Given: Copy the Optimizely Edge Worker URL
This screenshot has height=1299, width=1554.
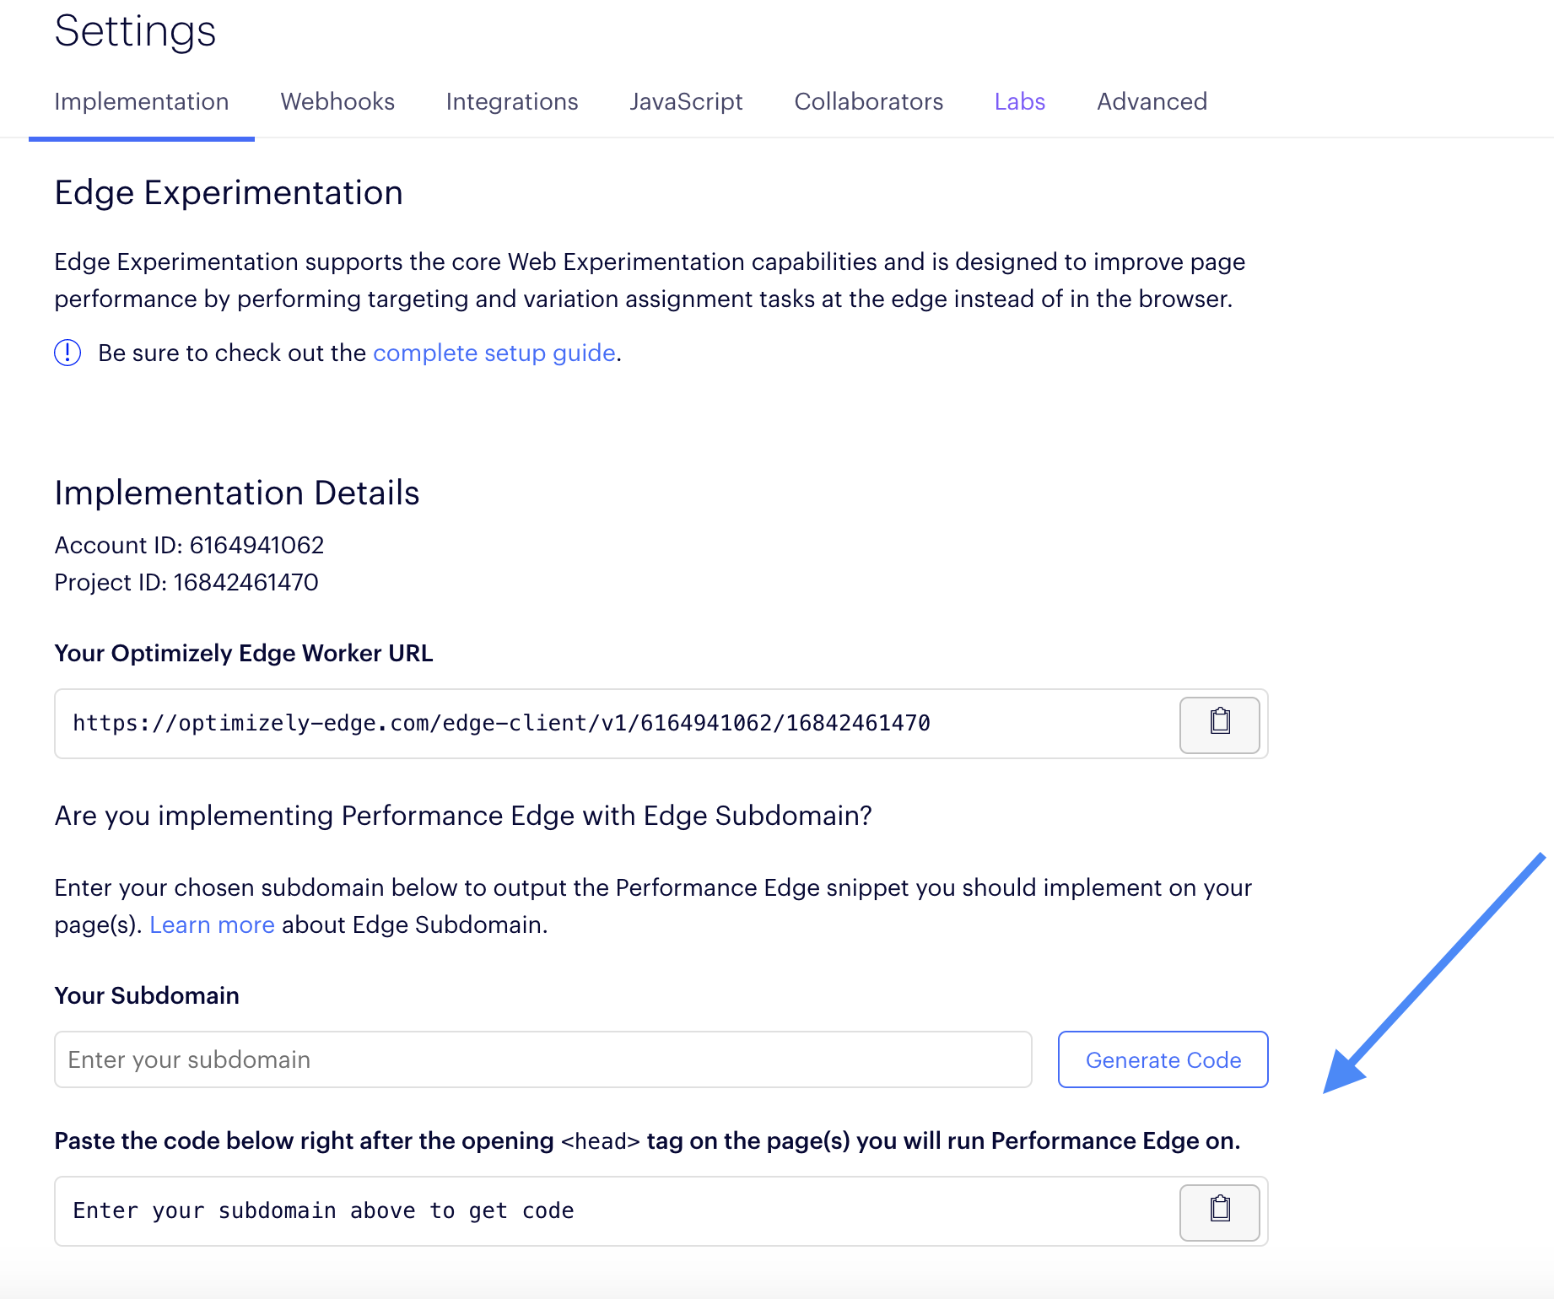Looking at the screenshot, I should coord(1219,725).
